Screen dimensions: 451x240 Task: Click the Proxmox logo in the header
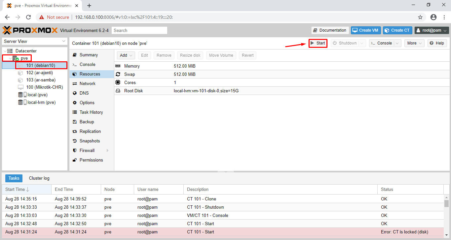tap(30, 30)
